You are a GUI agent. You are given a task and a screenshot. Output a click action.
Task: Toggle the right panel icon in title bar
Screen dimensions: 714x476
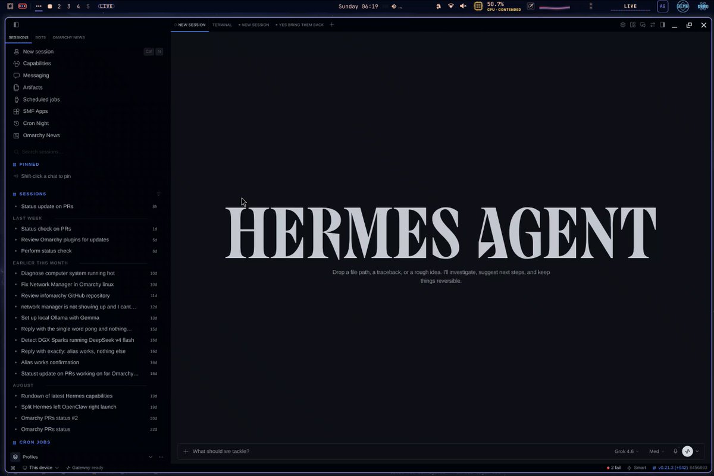click(x=662, y=25)
